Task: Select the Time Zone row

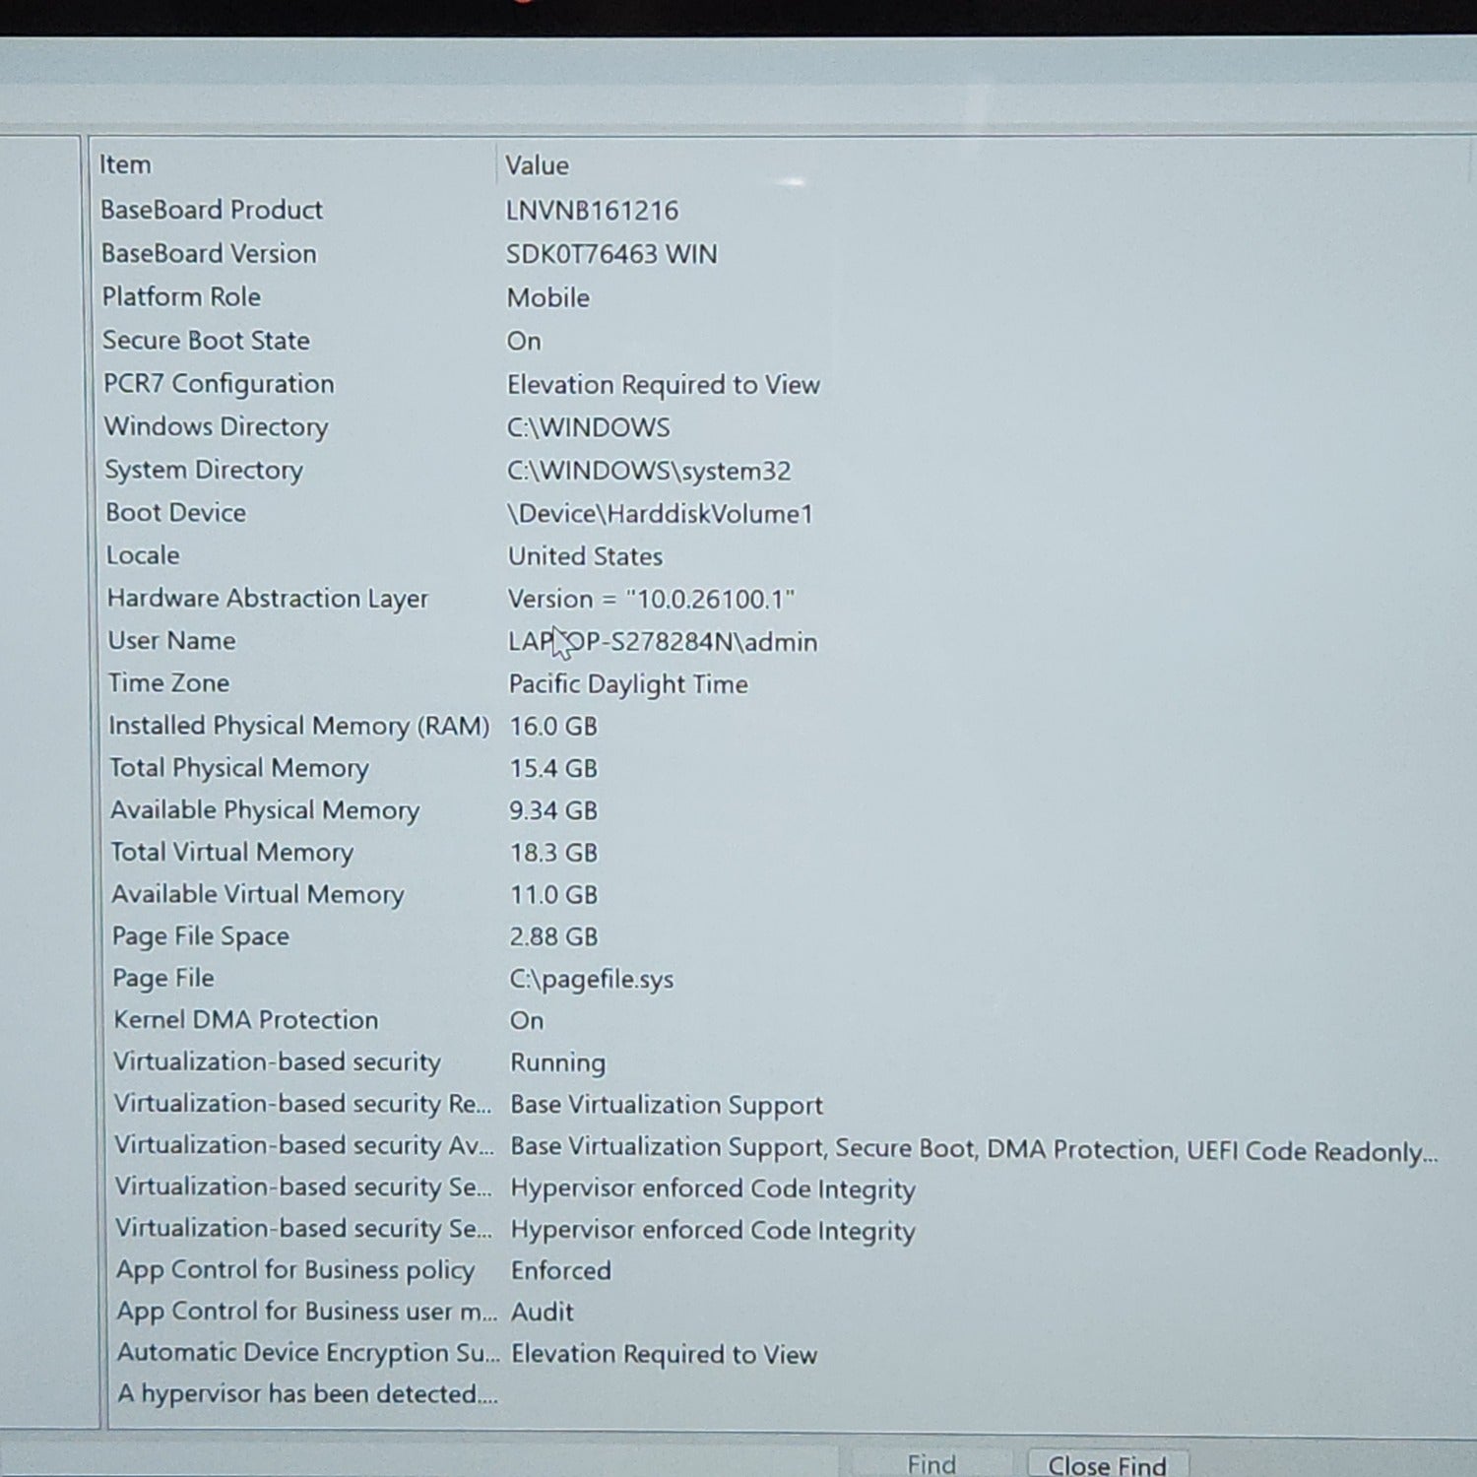Action: coord(169,683)
